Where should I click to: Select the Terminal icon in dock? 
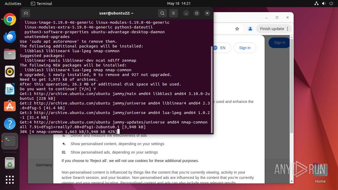(x=10, y=141)
